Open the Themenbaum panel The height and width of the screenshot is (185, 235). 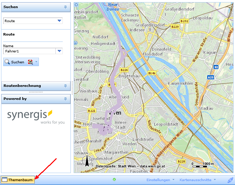18,180
